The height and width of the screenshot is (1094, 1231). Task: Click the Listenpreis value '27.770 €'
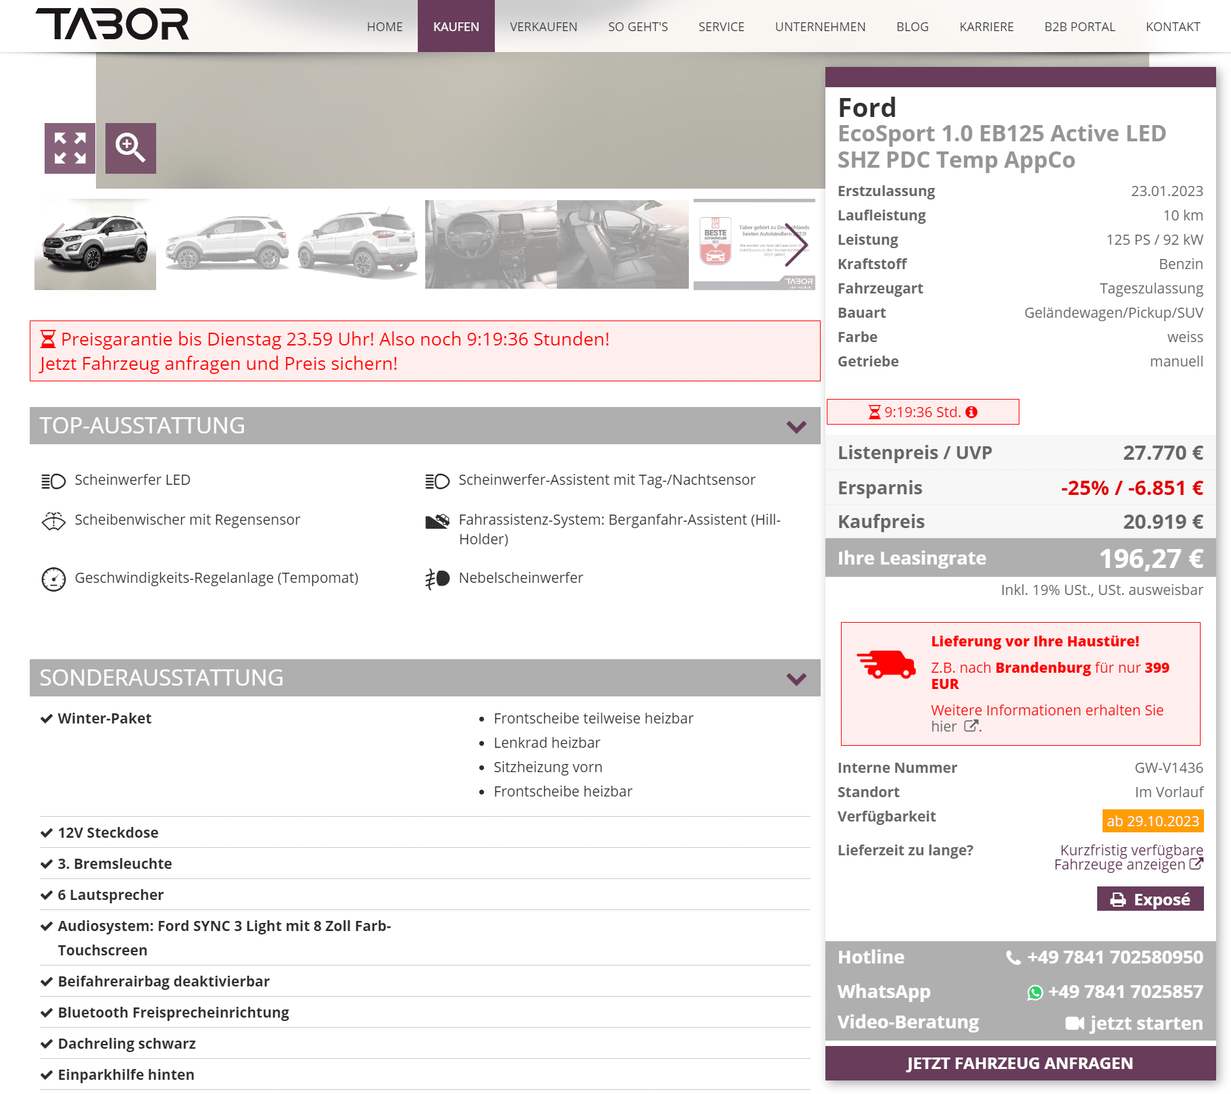[x=1163, y=453]
